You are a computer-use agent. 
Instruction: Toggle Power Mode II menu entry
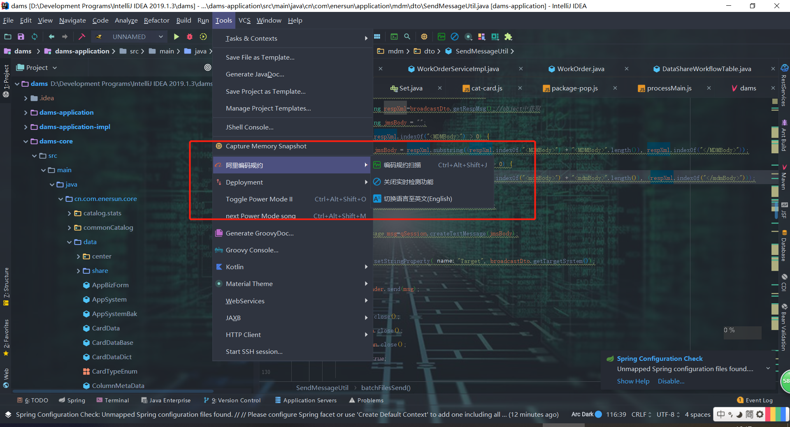(292, 199)
